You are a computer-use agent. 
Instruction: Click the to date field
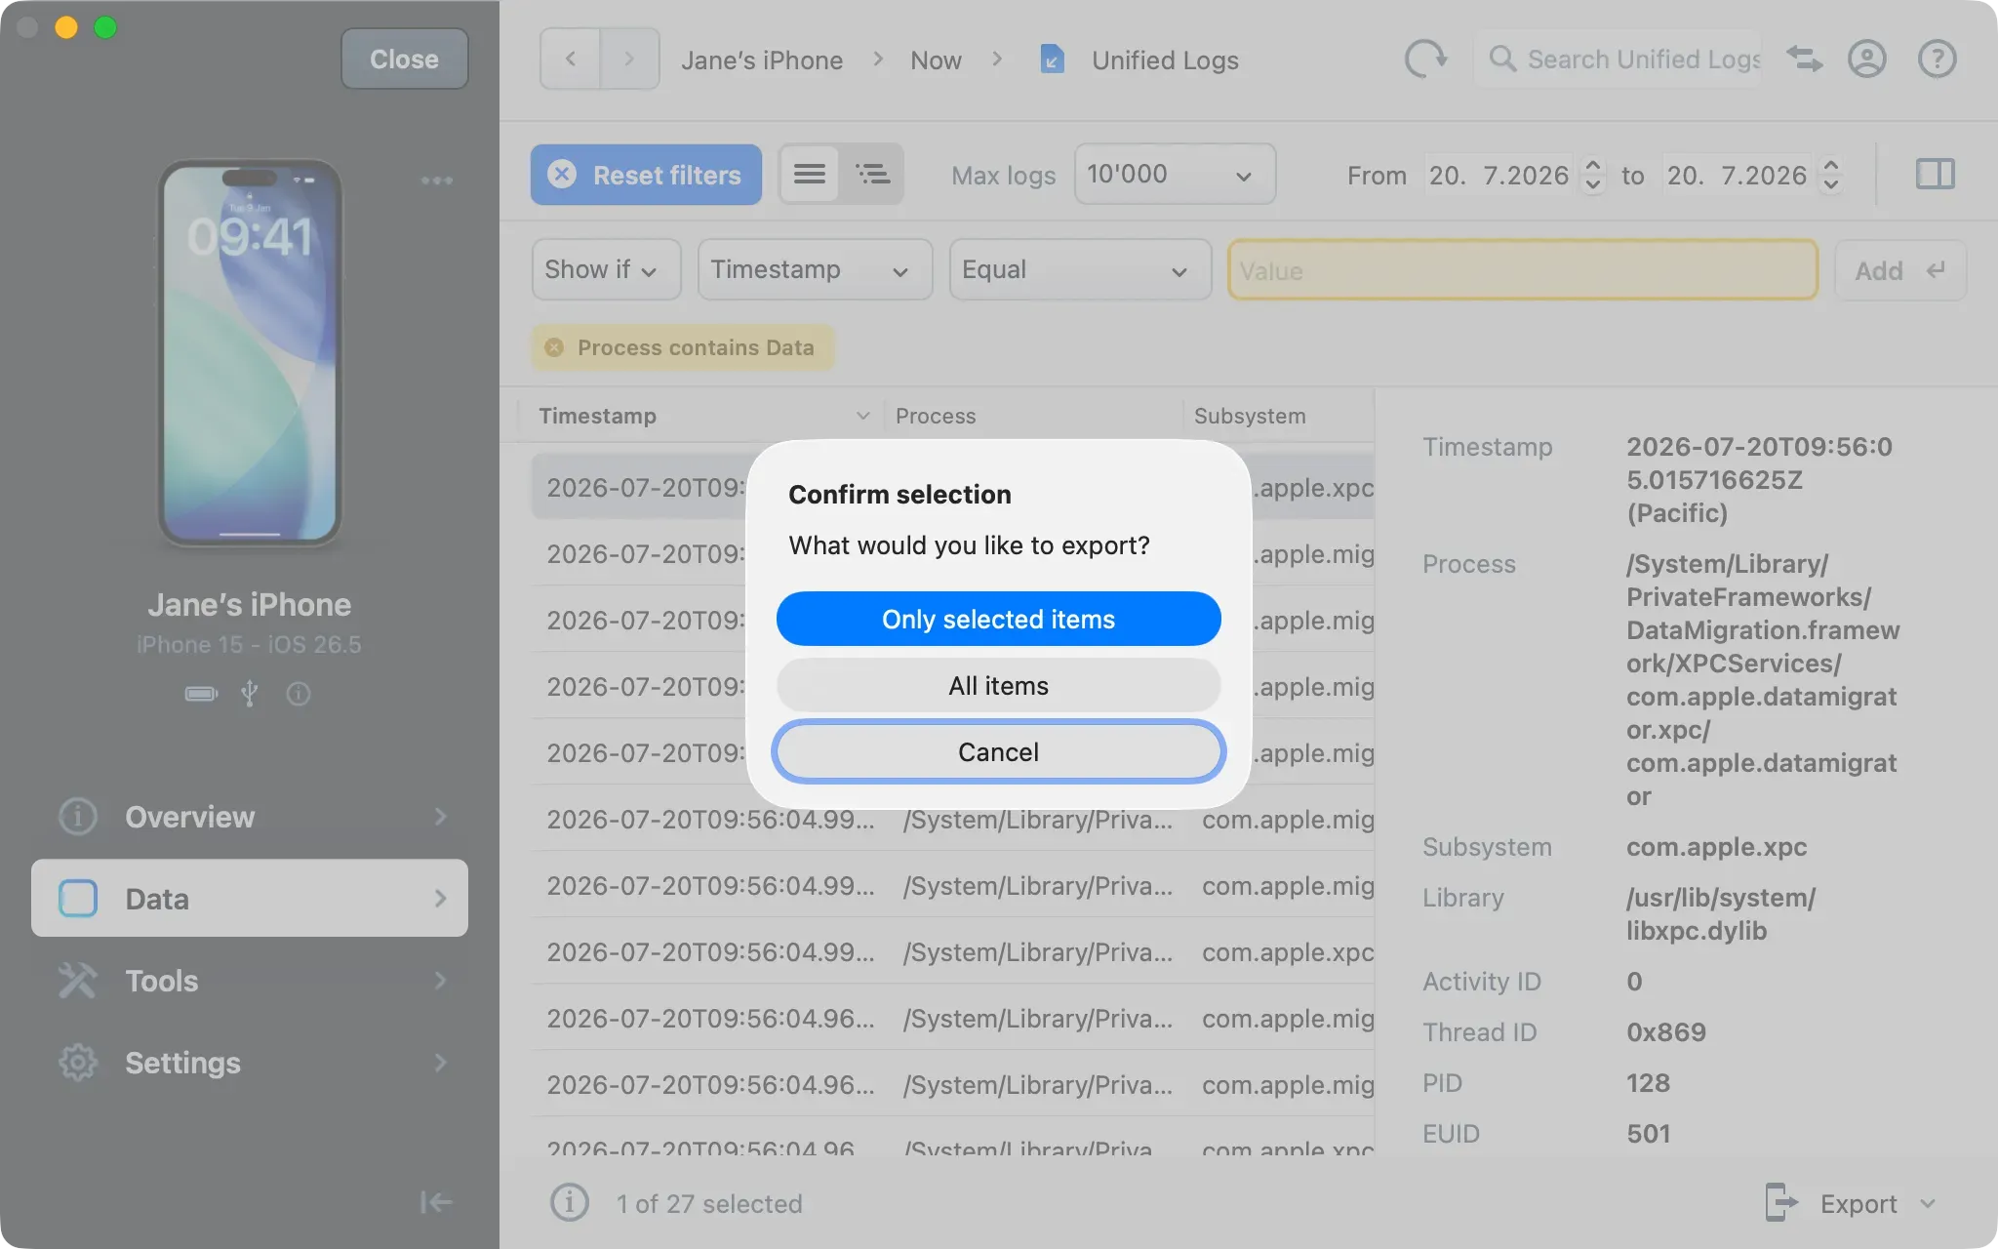coord(1737,175)
